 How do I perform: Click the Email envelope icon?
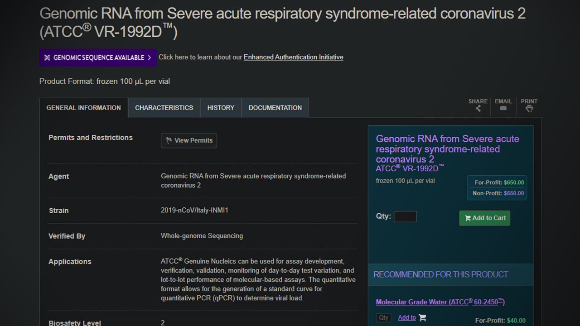click(503, 108)
